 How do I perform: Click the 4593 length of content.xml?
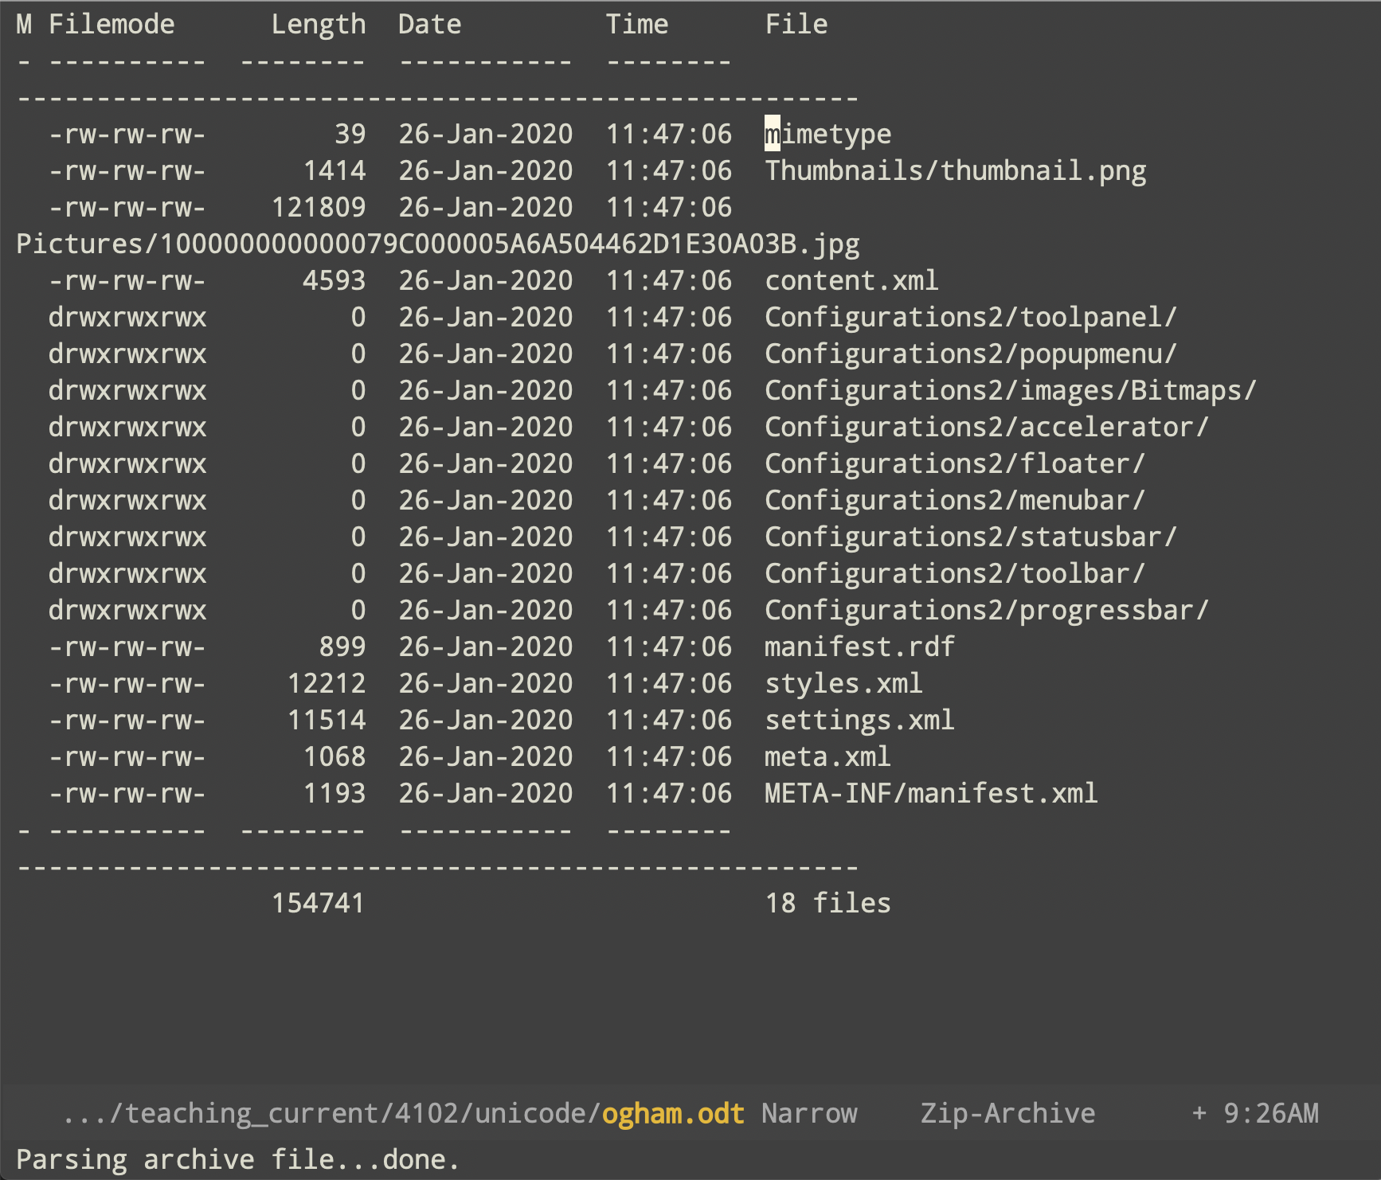(334, 280)
